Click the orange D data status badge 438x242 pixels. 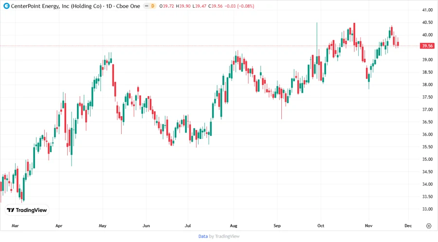coord(153,6)
